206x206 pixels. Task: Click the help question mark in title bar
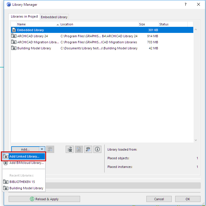185,5
